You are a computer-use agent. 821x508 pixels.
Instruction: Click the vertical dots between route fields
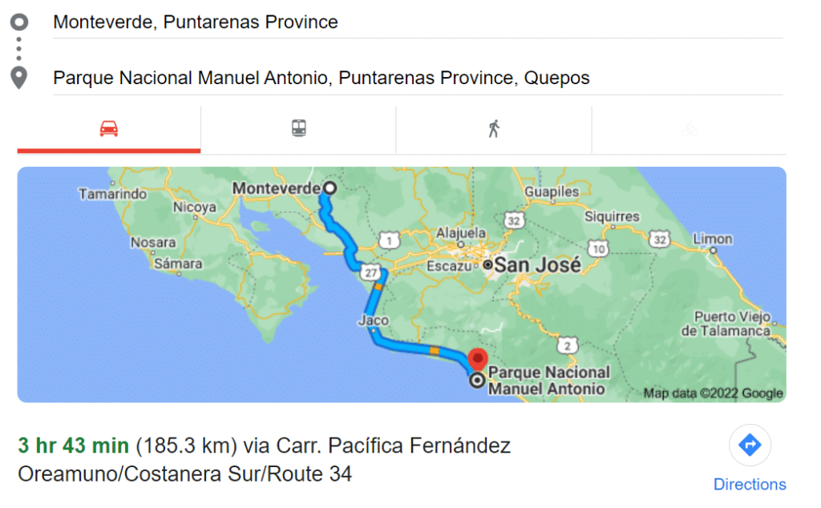click(x=18, y=50)
